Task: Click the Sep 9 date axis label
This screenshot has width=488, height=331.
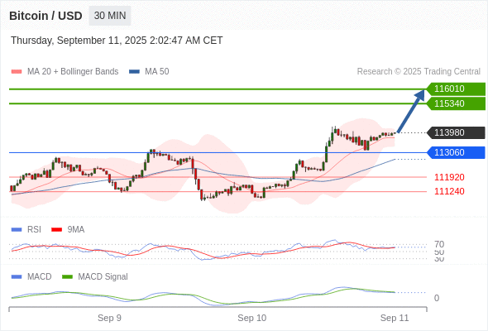Action: [109, 318]
